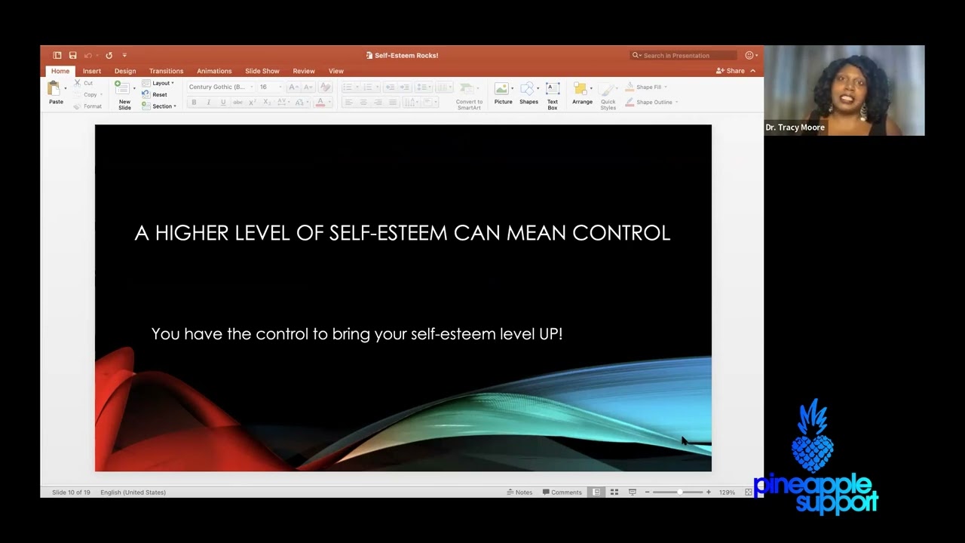The width and height of the screenshot is (965, 543).
Task: Toggle Bold formatting
Action: pyautogui.click(x=194, y=102)
